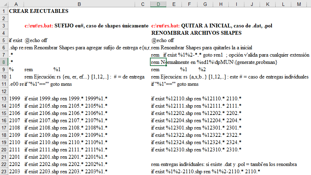Select column M header
The width and height of the screenshot is (311, 175).
(x=299, y=4)
